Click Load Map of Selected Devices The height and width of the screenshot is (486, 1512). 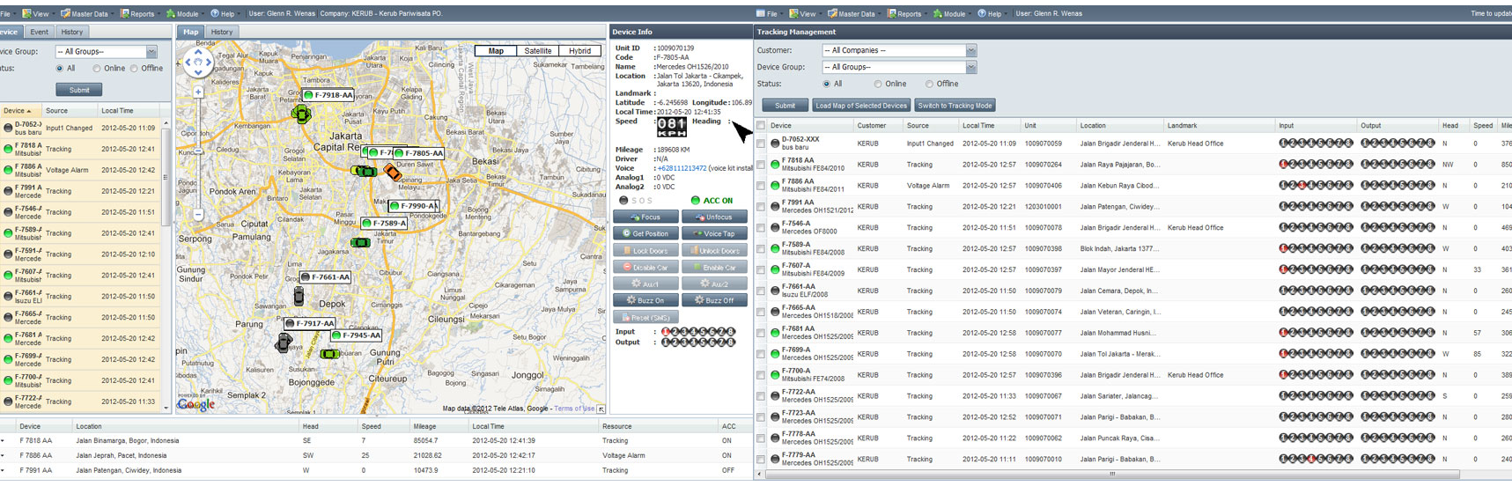tap(860, 106)
